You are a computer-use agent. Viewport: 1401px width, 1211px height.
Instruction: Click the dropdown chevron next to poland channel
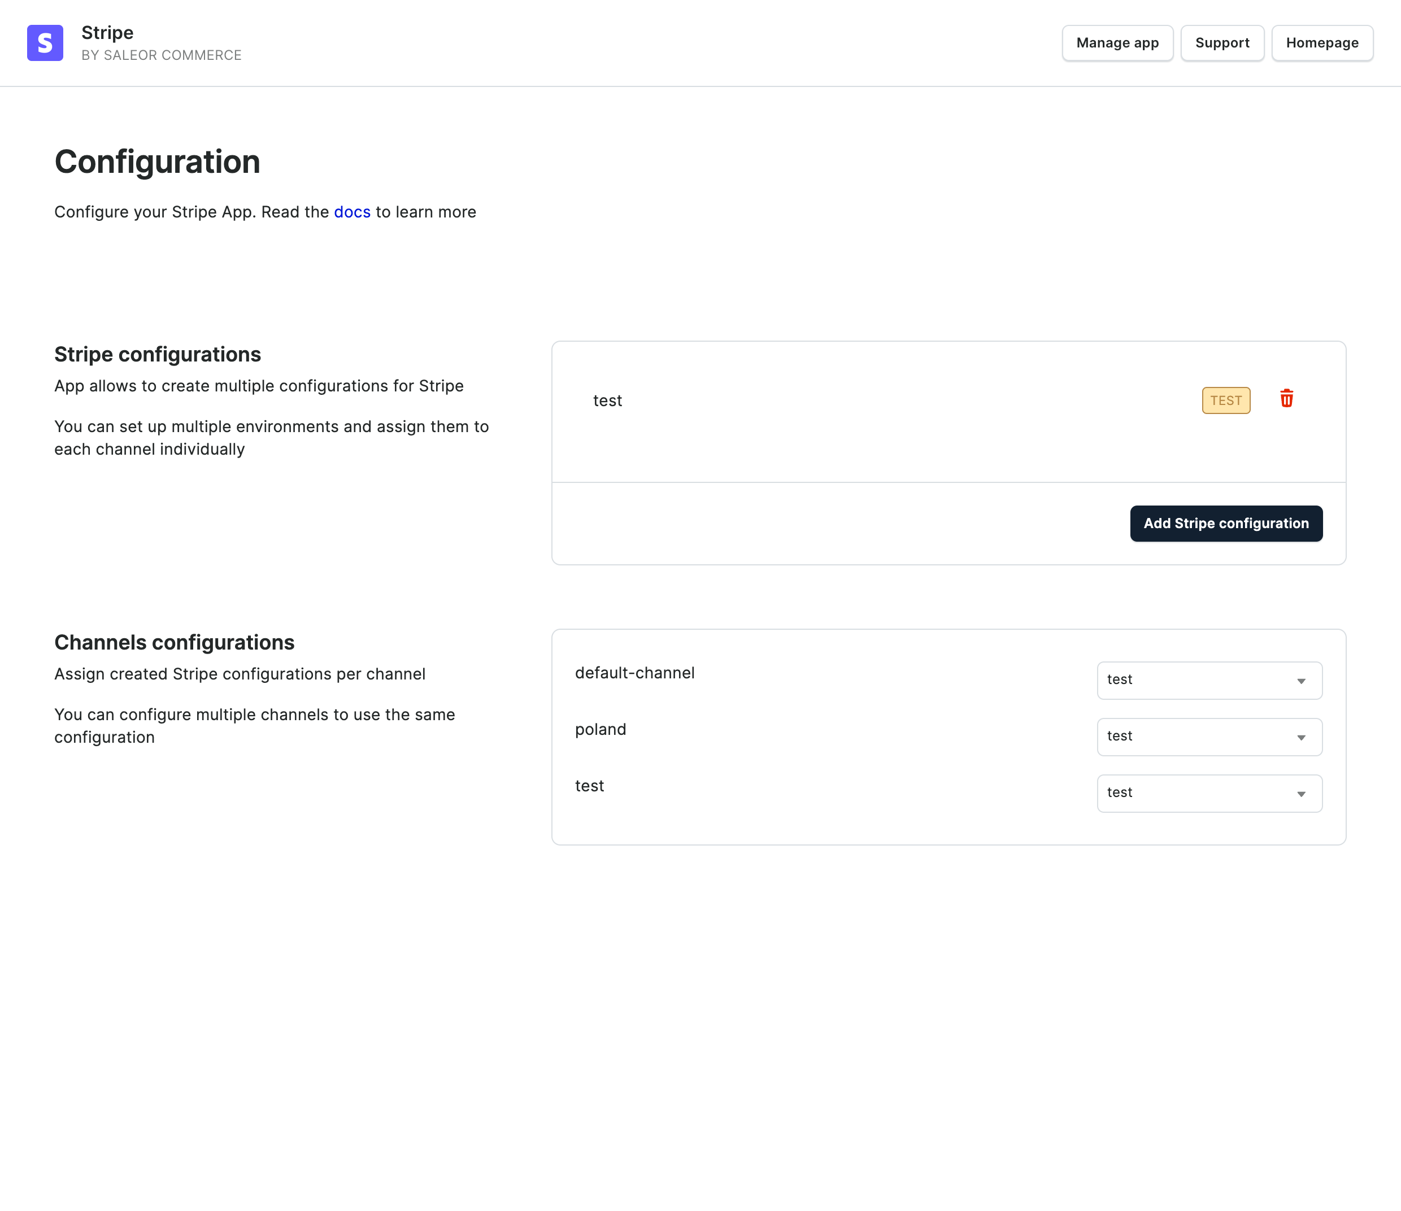click(x=1301, y=737)
